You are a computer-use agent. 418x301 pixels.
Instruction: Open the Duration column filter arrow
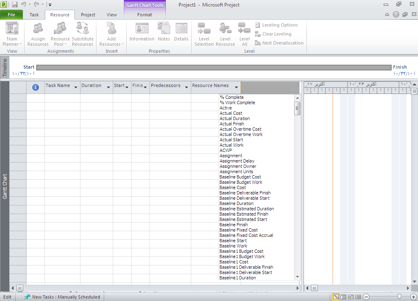tap(108, 87)
